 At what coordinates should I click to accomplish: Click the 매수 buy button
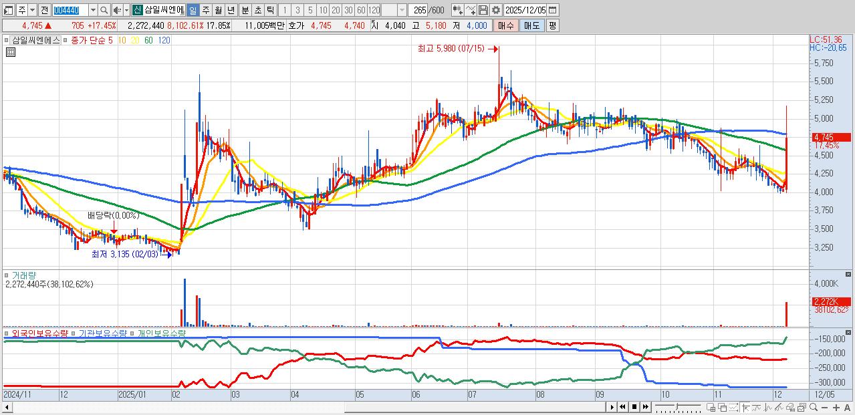[505, 25]
